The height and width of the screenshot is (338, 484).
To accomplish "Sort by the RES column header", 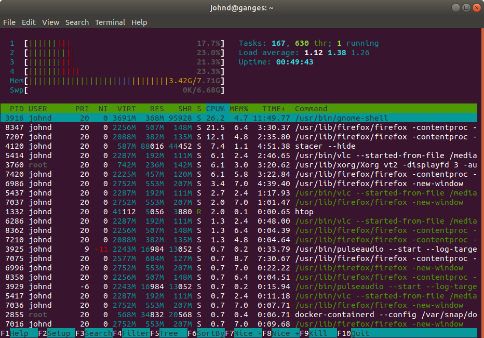I will pyautogui.click(x=157, y=109).
